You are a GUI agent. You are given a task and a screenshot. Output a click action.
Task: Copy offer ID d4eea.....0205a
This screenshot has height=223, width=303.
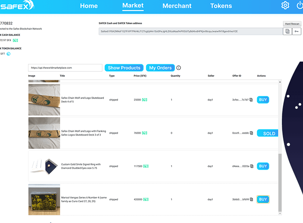(x=252, y=166)
